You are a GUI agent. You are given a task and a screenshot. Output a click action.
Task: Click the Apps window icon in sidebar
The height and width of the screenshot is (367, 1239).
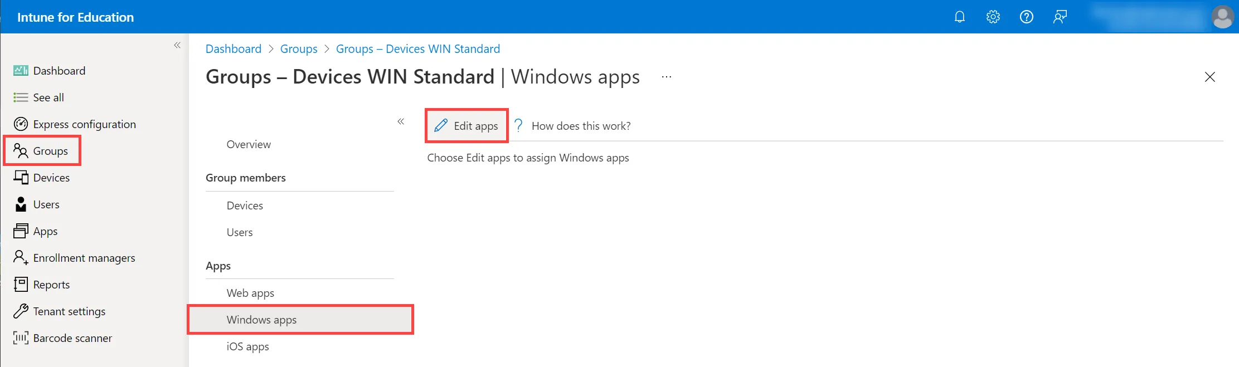[x=21, y=231]
